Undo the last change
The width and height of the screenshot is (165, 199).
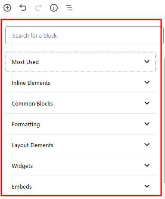(x=23, y=8)
